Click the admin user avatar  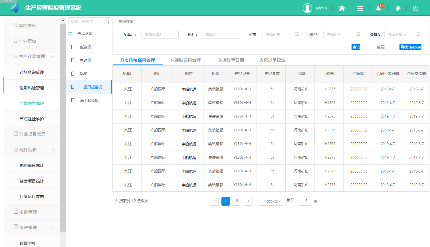coord(307,8)
